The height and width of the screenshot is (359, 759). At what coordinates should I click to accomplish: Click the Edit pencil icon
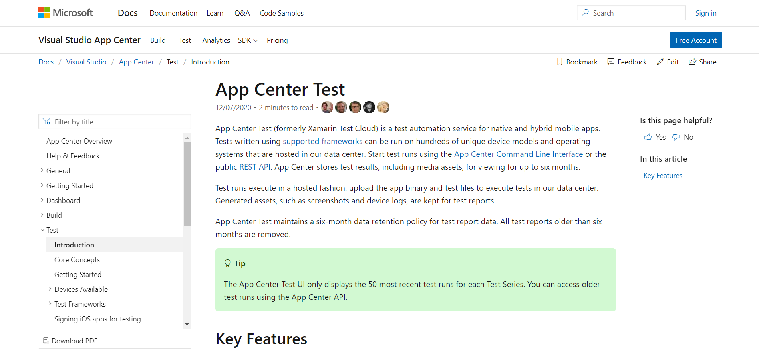click(x=660, y=62)
